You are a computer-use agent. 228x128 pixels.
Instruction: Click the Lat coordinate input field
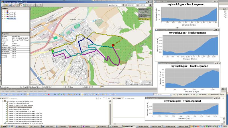point(133,5)
